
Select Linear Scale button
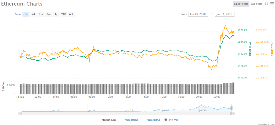tap(241, 4)
